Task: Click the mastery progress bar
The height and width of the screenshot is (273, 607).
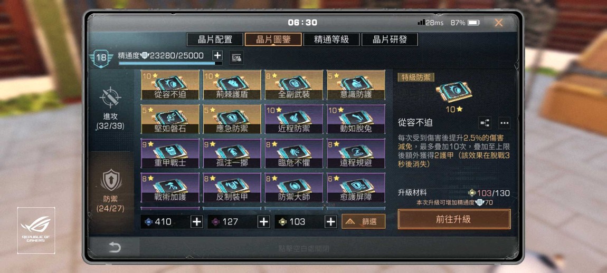Action: [x=170, y=63]
